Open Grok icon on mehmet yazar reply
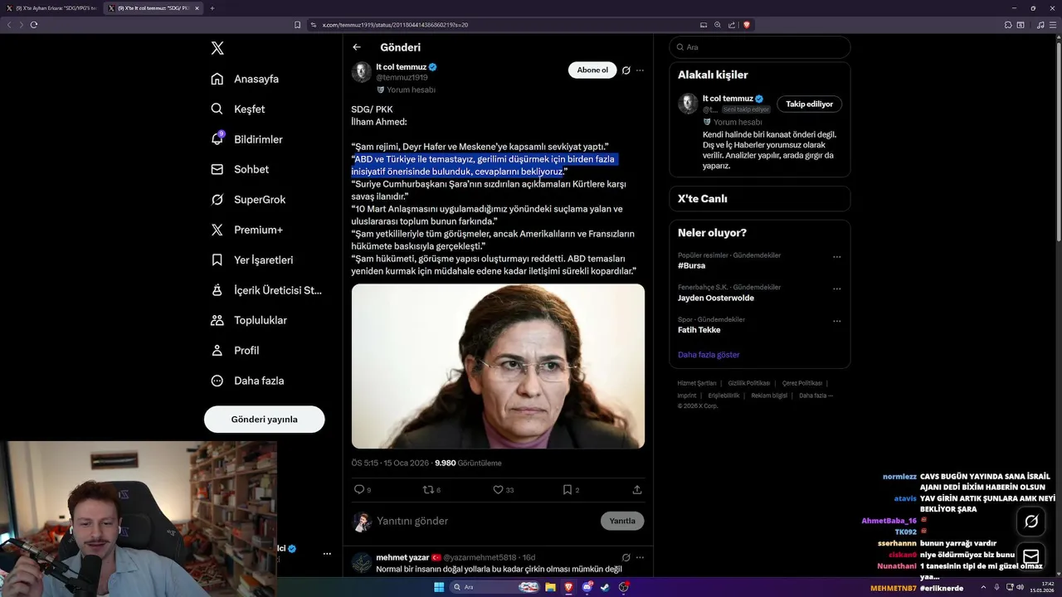This screenshot has height=597, width=1062. tap(626, 557)
